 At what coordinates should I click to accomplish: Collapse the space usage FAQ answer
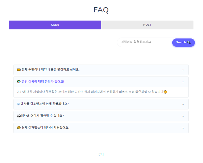(x=183, y=82)
